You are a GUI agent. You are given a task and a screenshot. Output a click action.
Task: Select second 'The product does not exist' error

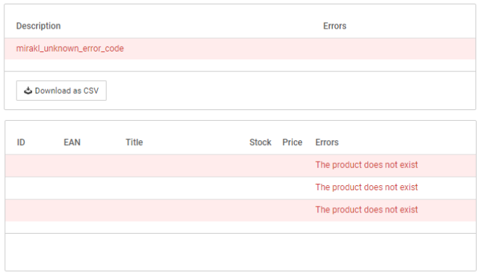367,187
